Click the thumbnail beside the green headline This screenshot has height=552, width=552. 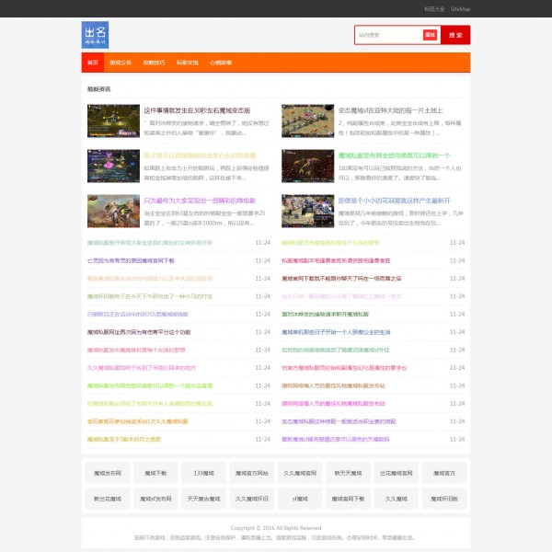[307, 167]
